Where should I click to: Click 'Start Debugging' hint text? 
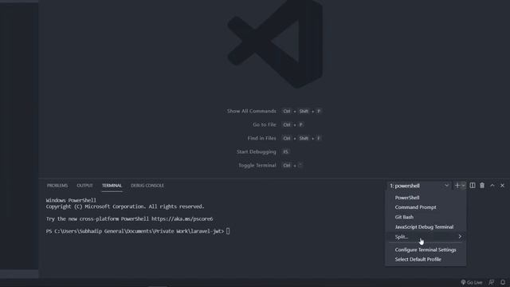click(x=257, y=151)
